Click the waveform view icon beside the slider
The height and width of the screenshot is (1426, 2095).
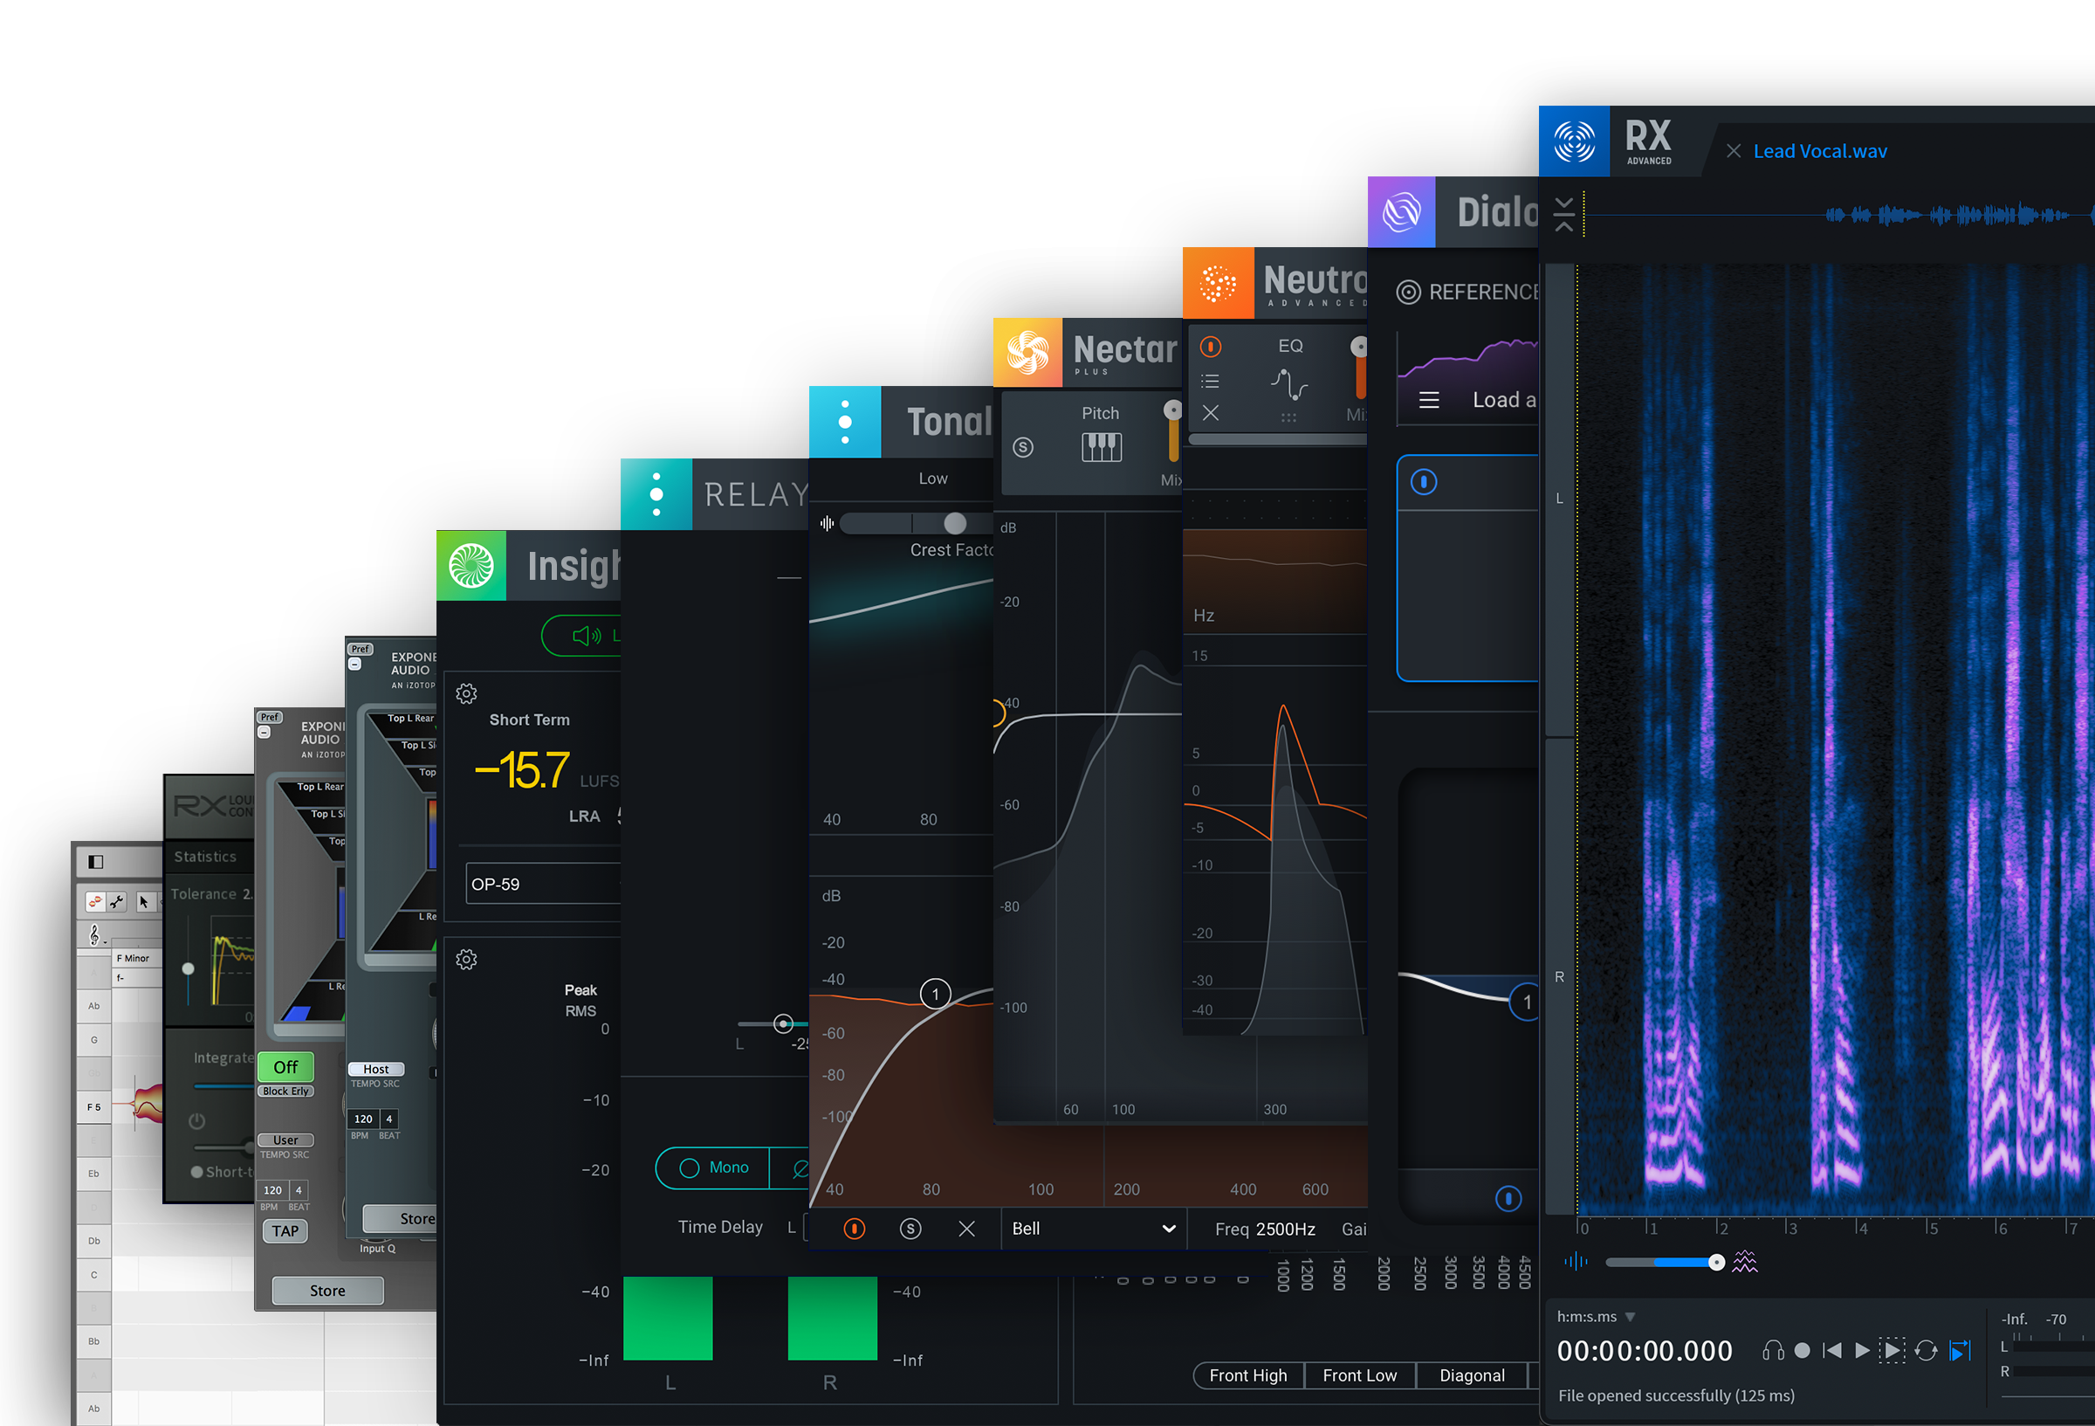pyautogui.click(x=1575, y=1262)
